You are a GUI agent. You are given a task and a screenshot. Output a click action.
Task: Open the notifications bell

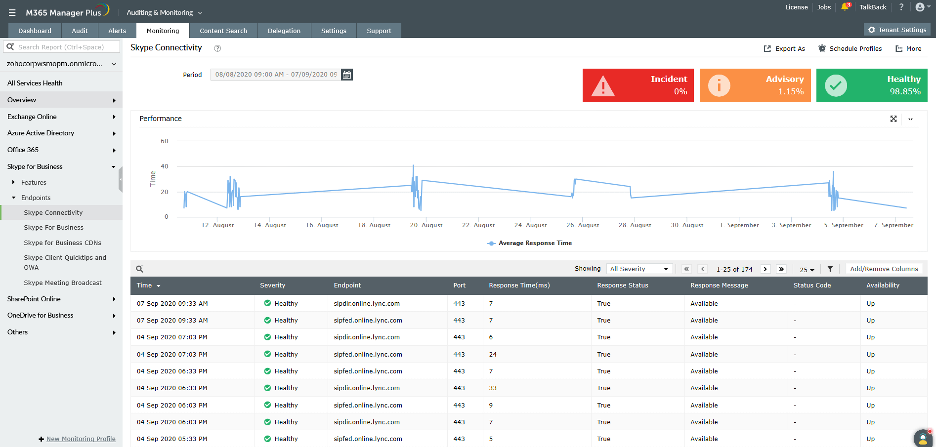click(845, 7)
